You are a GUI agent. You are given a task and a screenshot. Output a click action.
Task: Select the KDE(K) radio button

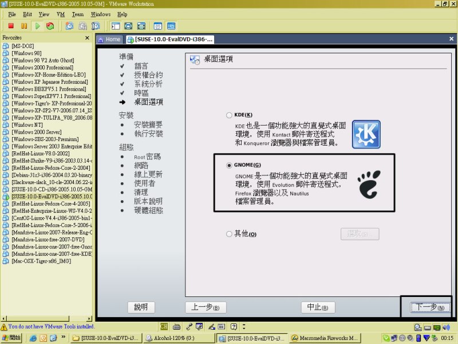pos(229,115)
